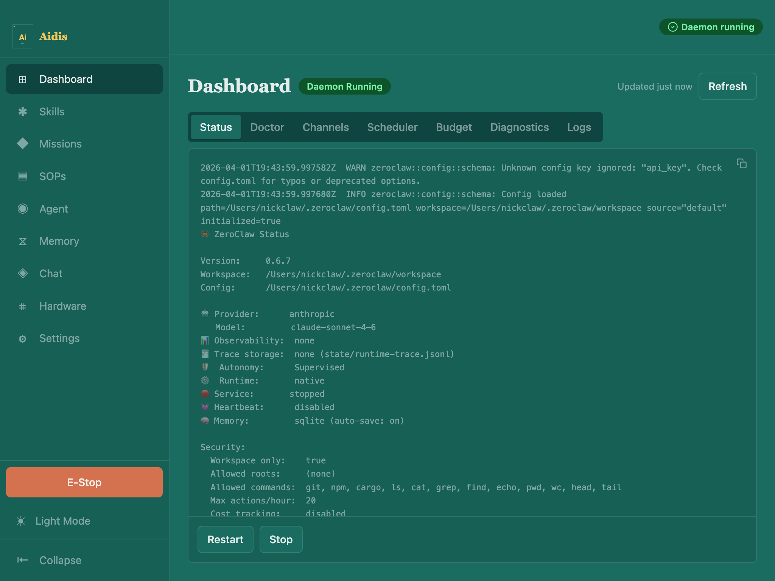
Task: Open the Logs tab
Action: click(579, 127)
